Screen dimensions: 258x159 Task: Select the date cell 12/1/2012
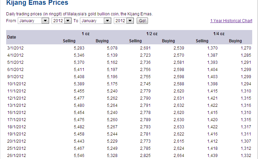17,98
